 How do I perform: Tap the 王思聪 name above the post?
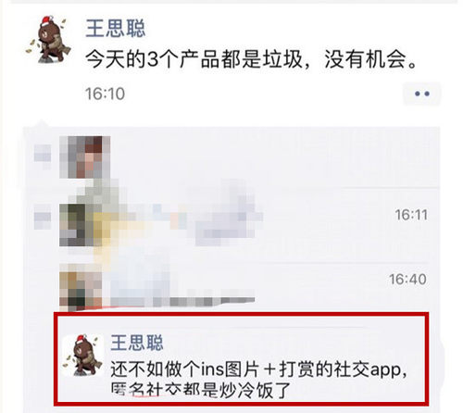click(x=115, y=29)
